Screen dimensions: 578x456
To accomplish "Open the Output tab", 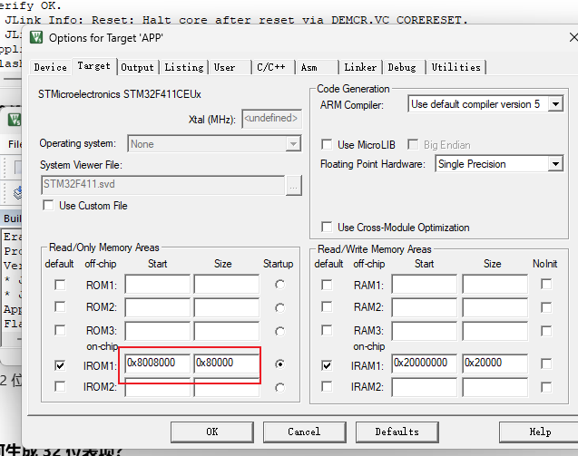I will [x=138, y=67].
